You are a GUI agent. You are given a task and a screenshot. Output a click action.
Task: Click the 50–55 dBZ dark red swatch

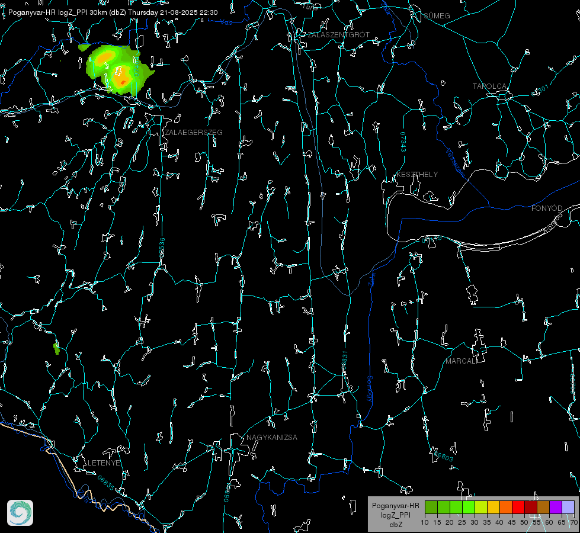pos(531,507)
